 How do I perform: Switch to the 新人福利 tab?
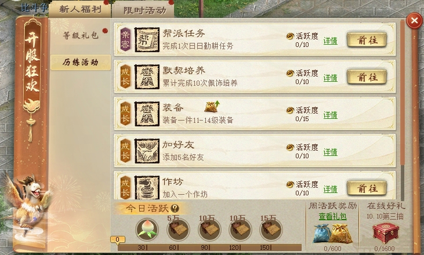[80, 9]
